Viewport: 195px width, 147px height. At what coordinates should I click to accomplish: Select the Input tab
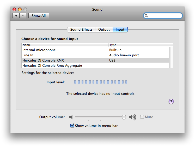pyautogui.click(x=120, y=30)
